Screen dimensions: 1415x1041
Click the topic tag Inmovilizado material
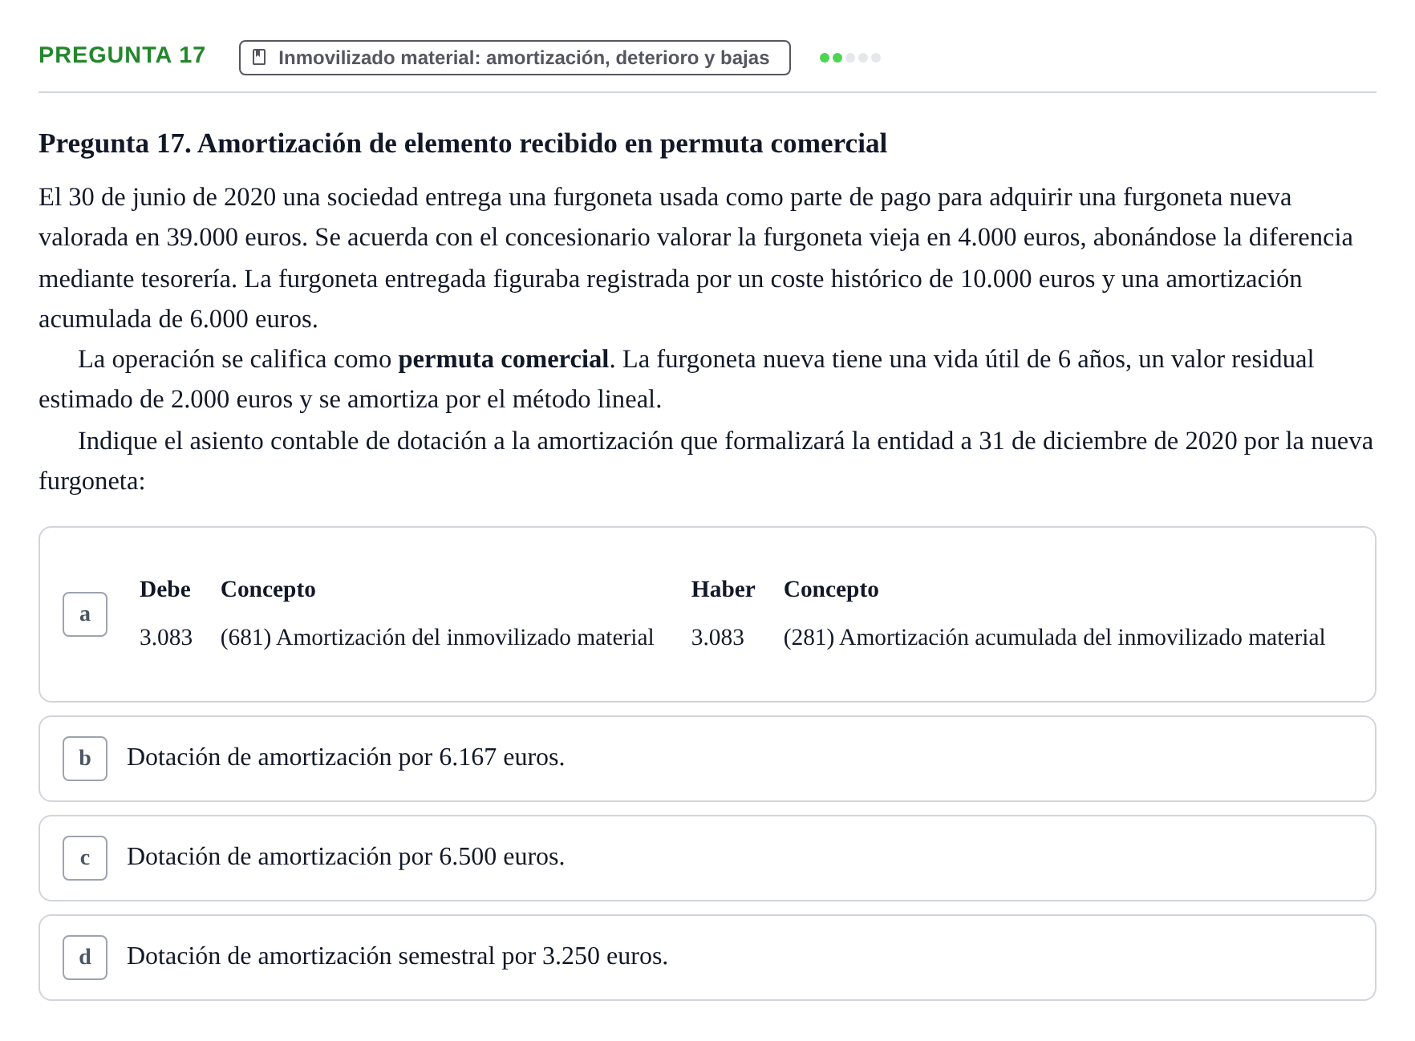(515, 58)
